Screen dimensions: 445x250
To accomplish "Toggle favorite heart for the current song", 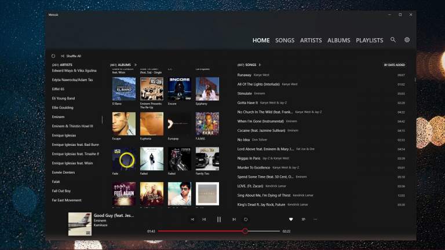I will click(x=291, y=219).
